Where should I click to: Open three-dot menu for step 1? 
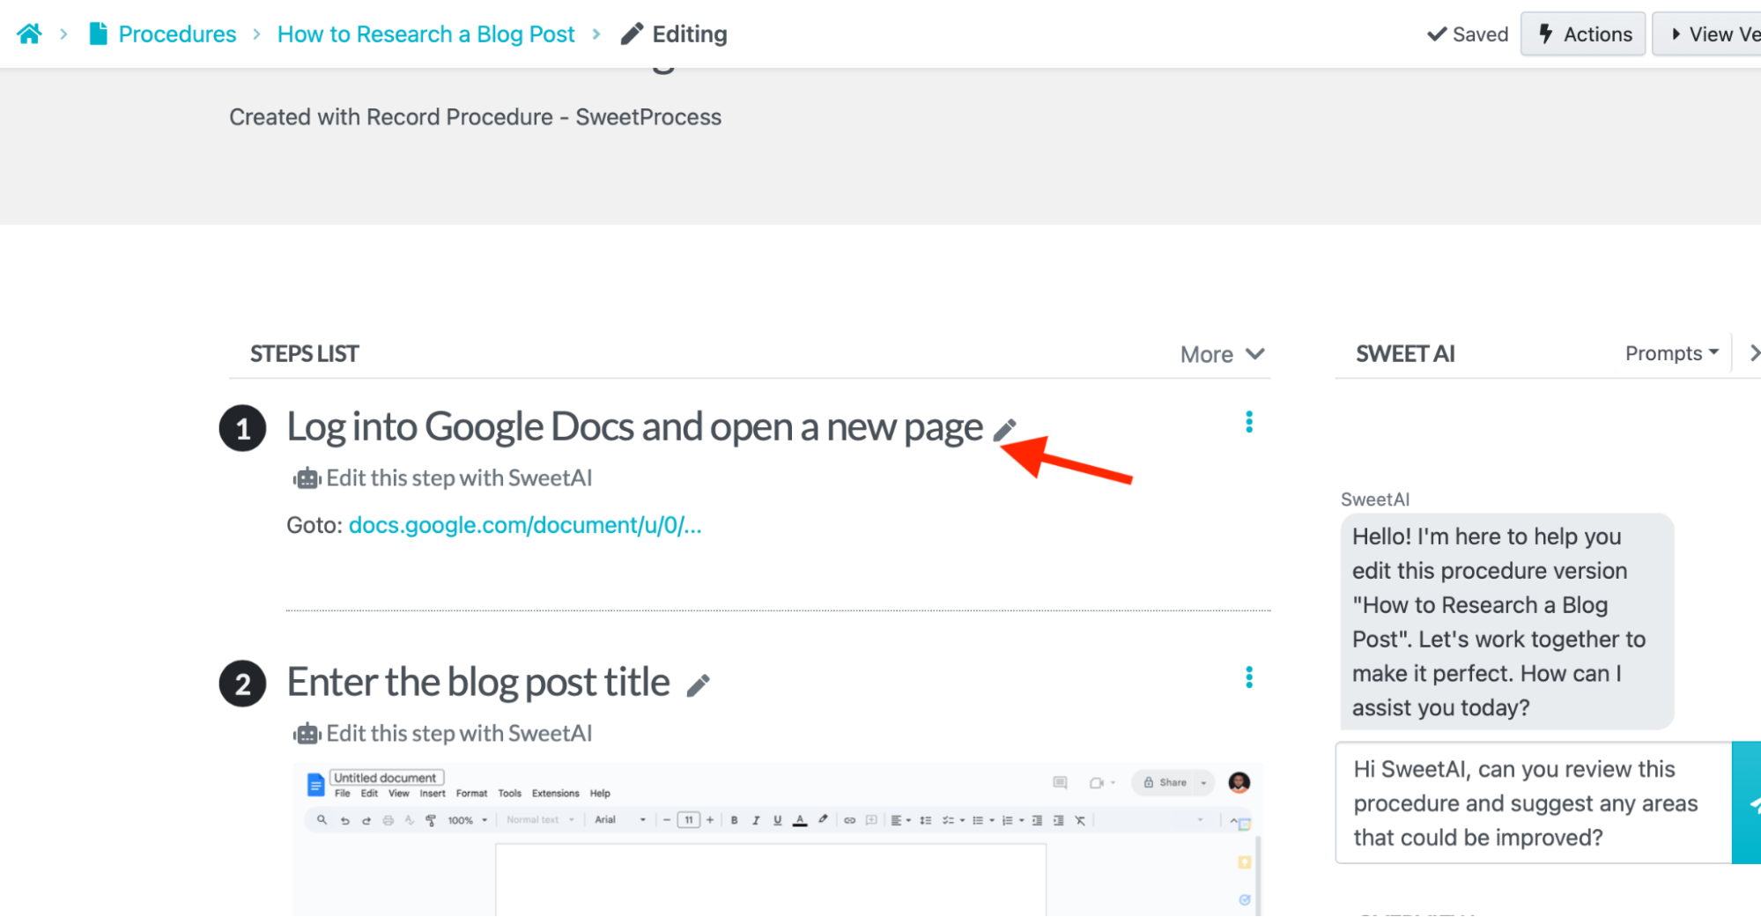(x=1248, y=423)
